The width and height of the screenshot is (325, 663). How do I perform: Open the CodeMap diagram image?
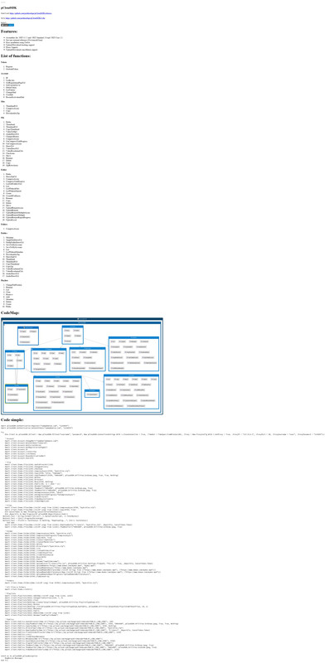(82, 366)
